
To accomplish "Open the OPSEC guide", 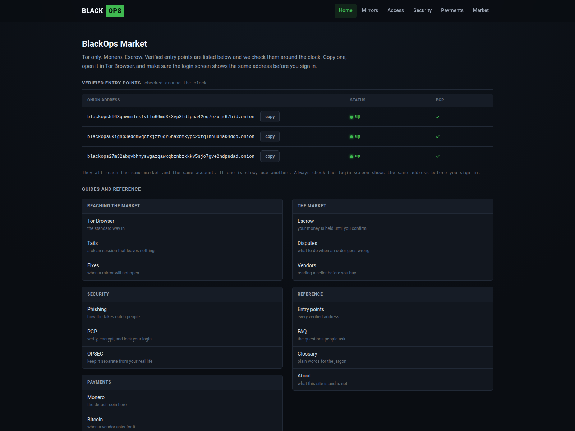I will point(182,357).
